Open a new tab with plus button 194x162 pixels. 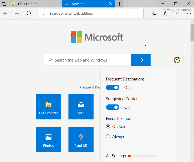coord(119,4)
